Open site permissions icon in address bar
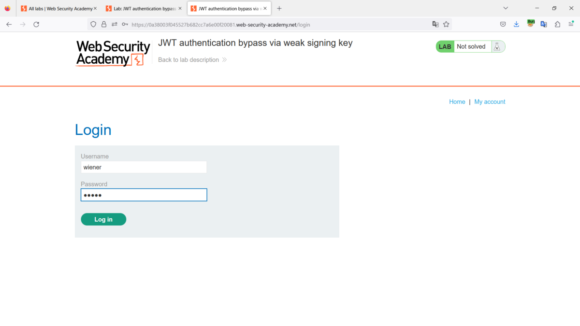Screen dimensions: 580x326 [115, 24]
